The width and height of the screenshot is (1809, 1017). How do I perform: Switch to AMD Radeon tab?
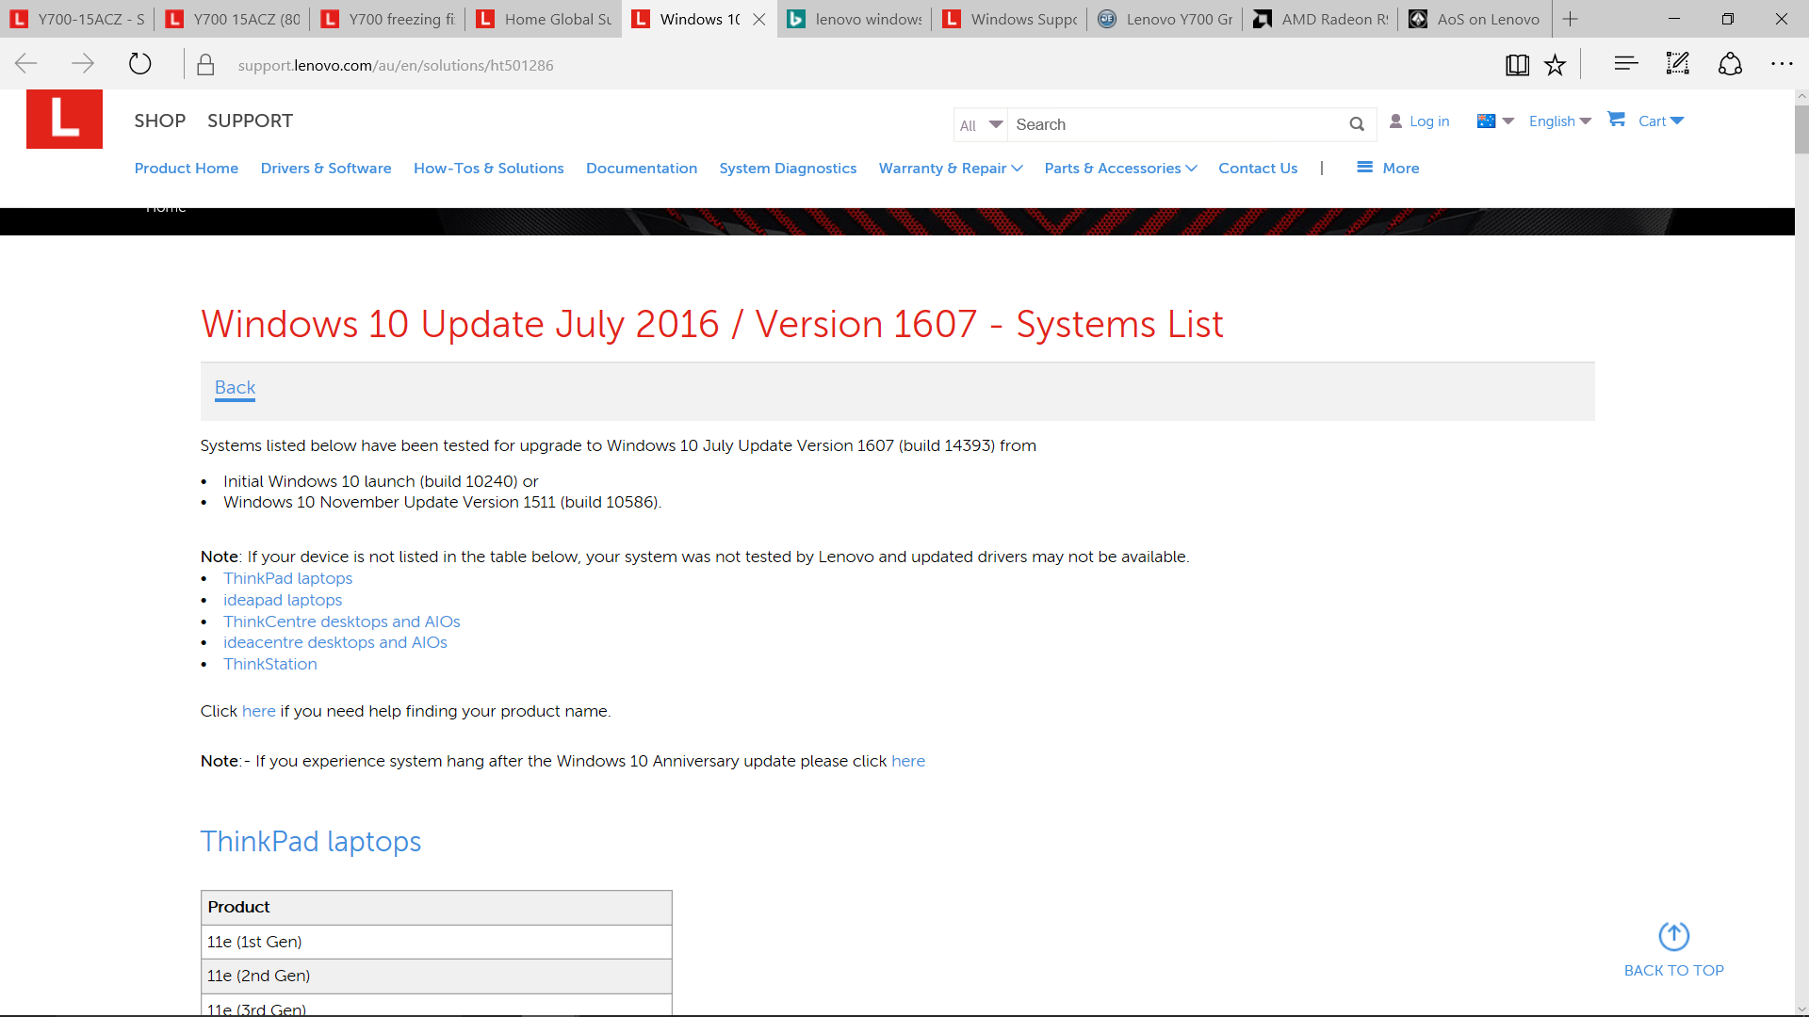click(x=1321, y=19)
